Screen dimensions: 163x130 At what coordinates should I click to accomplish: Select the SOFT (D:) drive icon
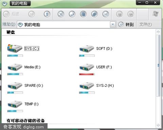pos(87,49)
